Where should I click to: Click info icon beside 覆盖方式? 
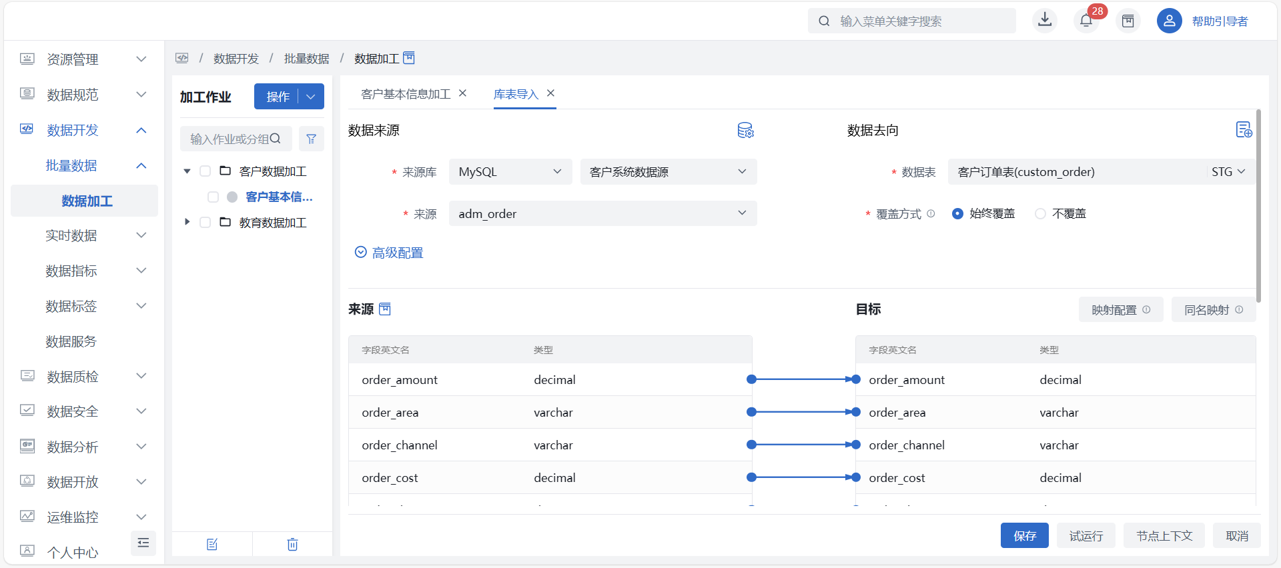(x=931, y=213)
